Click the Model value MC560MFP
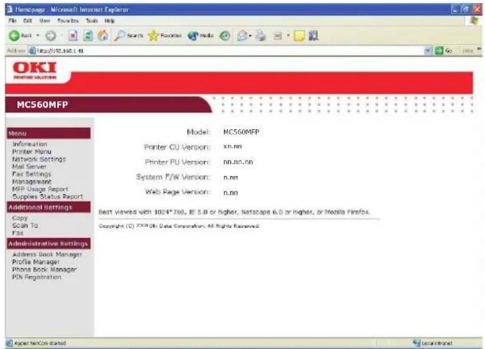The height and width of the screenshot is (349, 485). point(241,133)
